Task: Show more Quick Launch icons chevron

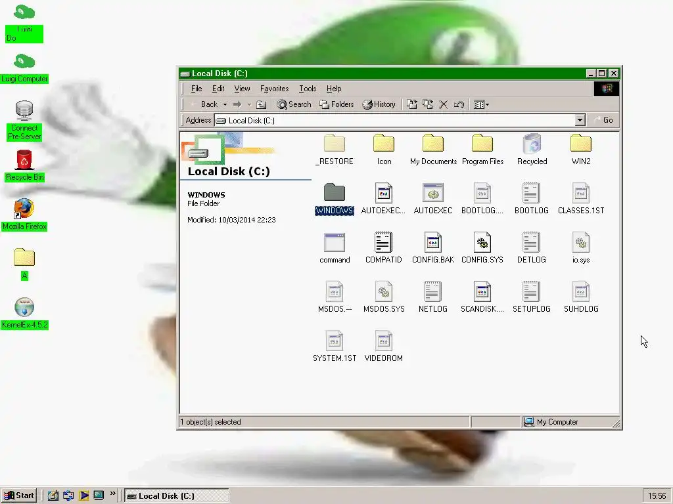Action: 112,493
